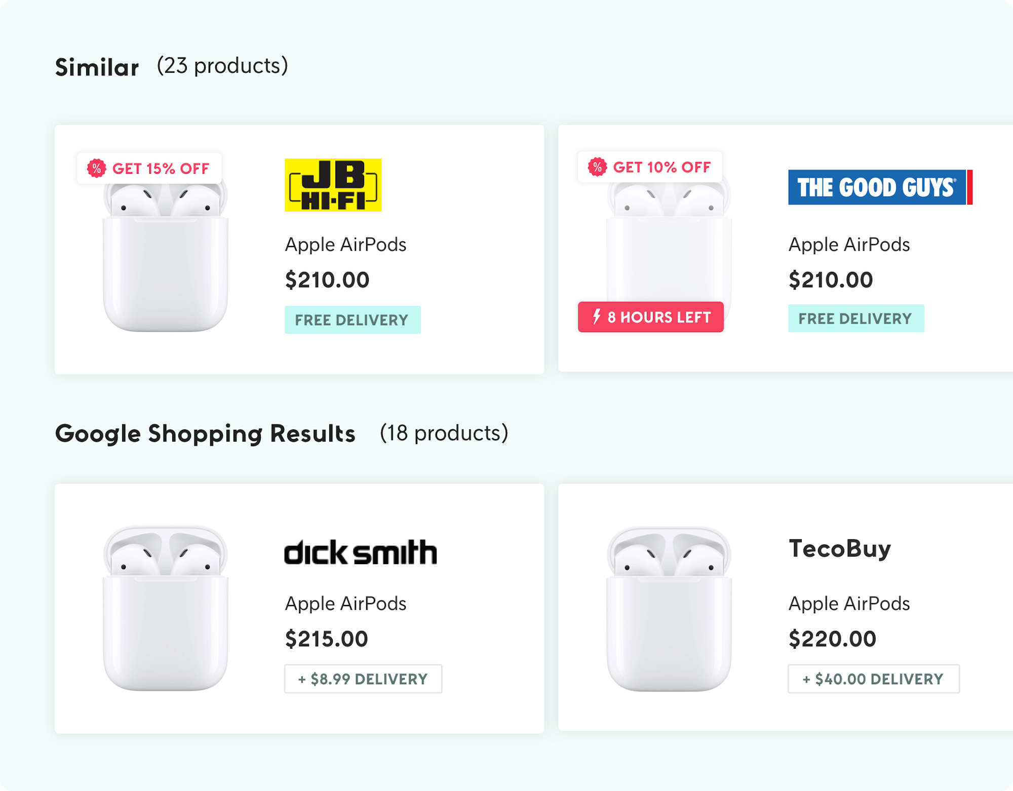The width and height of the screenshot is (1013, 791).
Task: Open AirPods image in Dick Smith card
Action: pos(166,608)
